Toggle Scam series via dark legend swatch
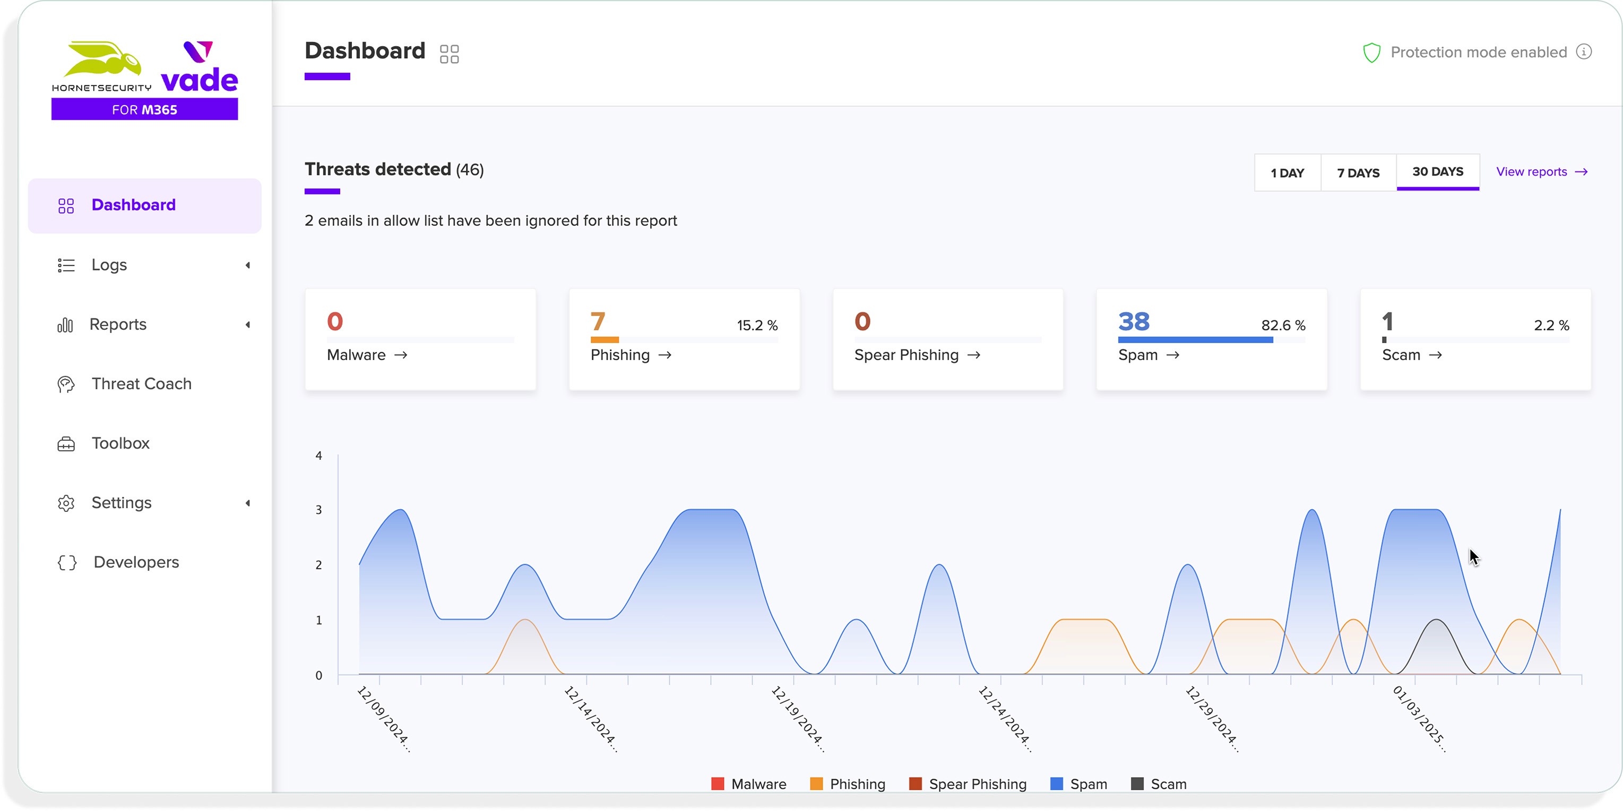Image resolution: width=1623 pixels, height=811 pixels. tap(1137, 784)
